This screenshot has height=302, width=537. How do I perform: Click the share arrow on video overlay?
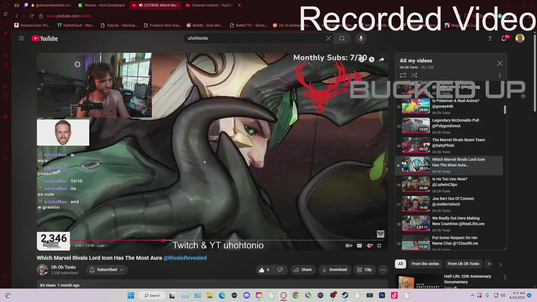(381, 60)
